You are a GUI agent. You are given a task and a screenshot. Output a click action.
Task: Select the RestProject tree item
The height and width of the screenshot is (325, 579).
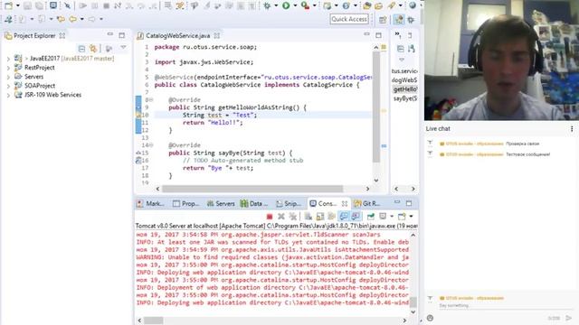pyautogui.click(x=40, y=68)
